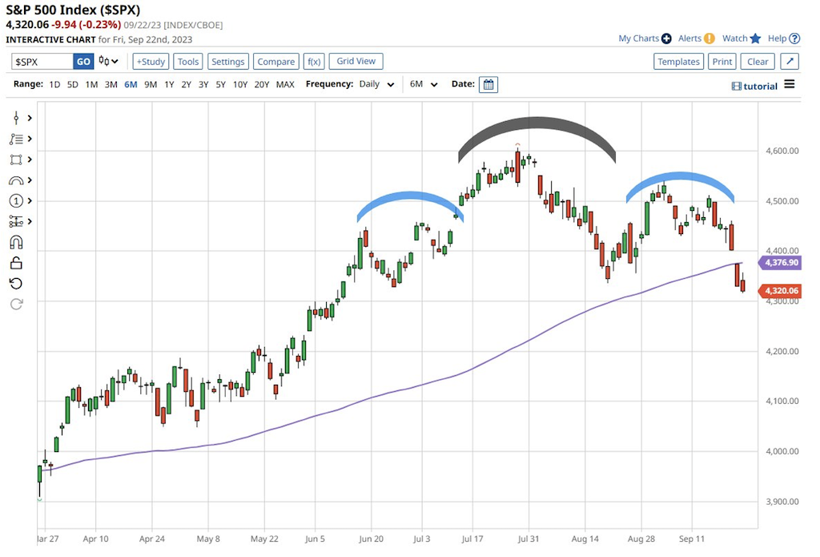Open the chart fullscreen arrow icon
Viewport: 820px width, 557px height.
tap(790, 61)
